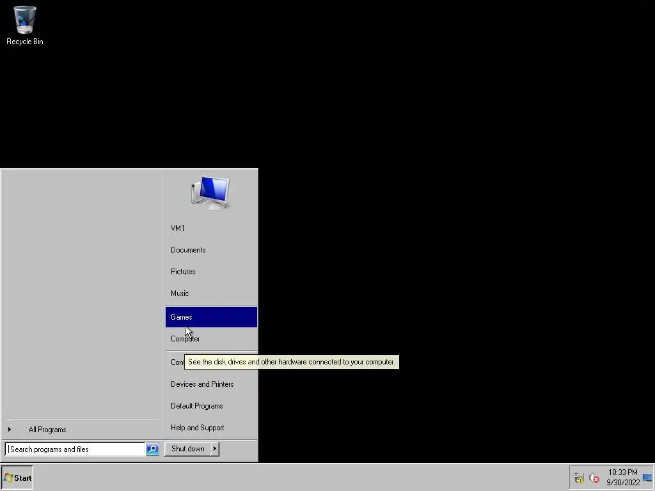Open Control Panel entry behind tooltip

pyautogui.click(x=177, y=362)
